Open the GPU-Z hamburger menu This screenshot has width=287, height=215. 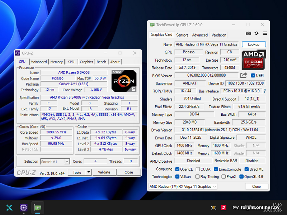click(x=265, y=33)
